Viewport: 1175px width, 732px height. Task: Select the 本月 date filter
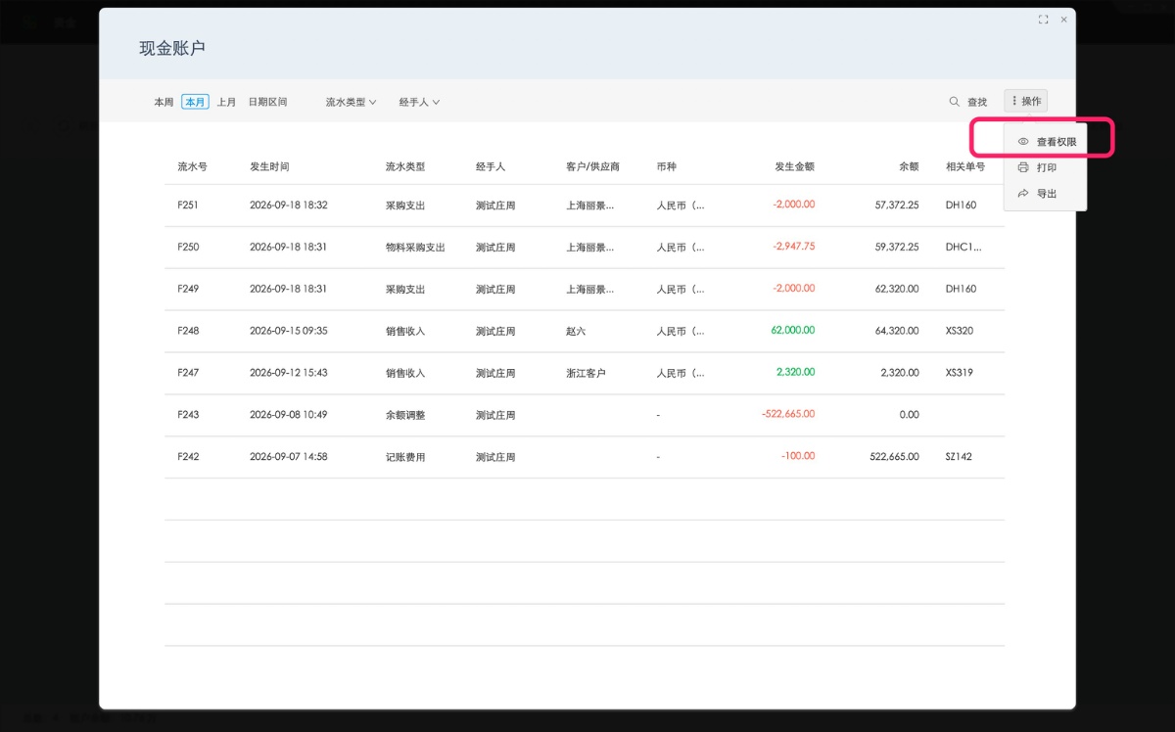click(195, 102)
